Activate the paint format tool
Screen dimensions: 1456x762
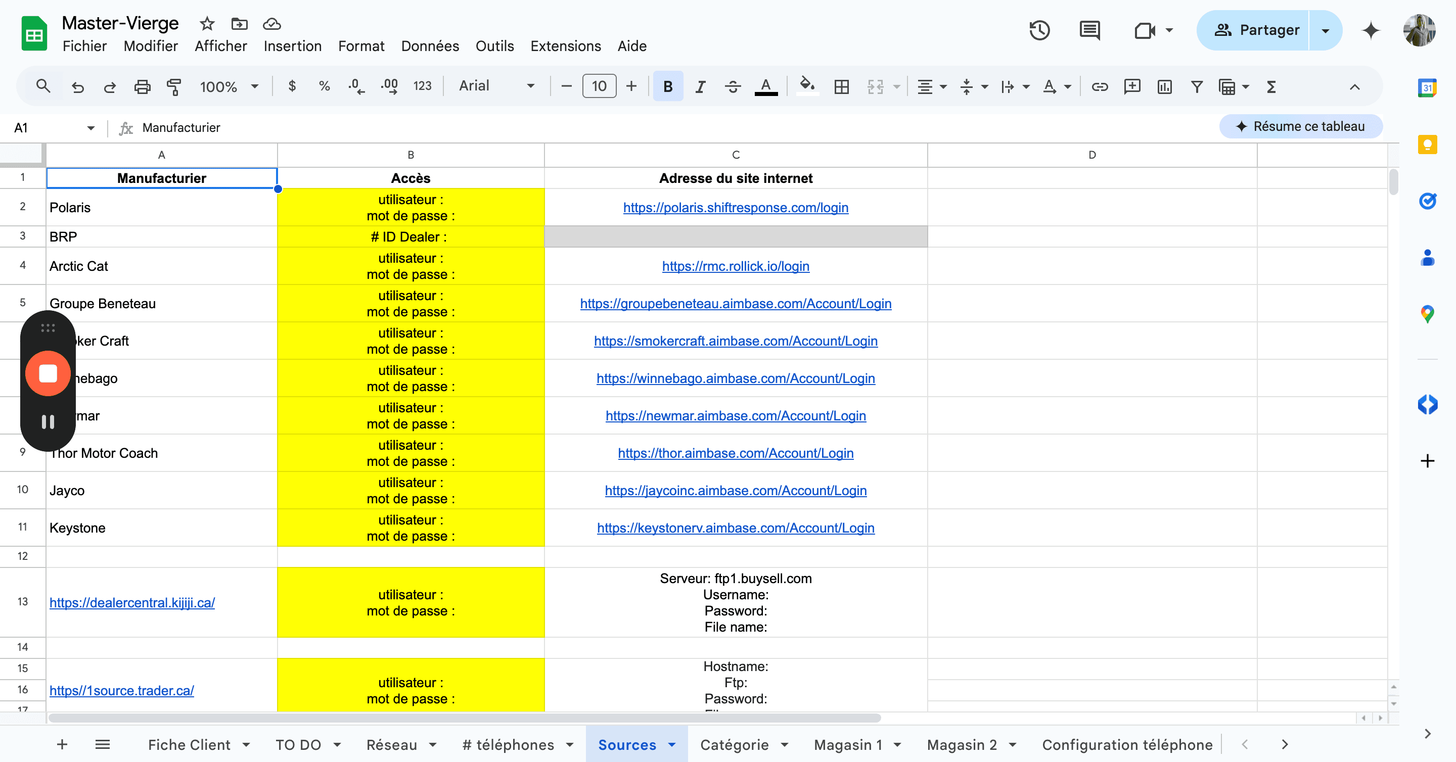click(x=174, y=86)
